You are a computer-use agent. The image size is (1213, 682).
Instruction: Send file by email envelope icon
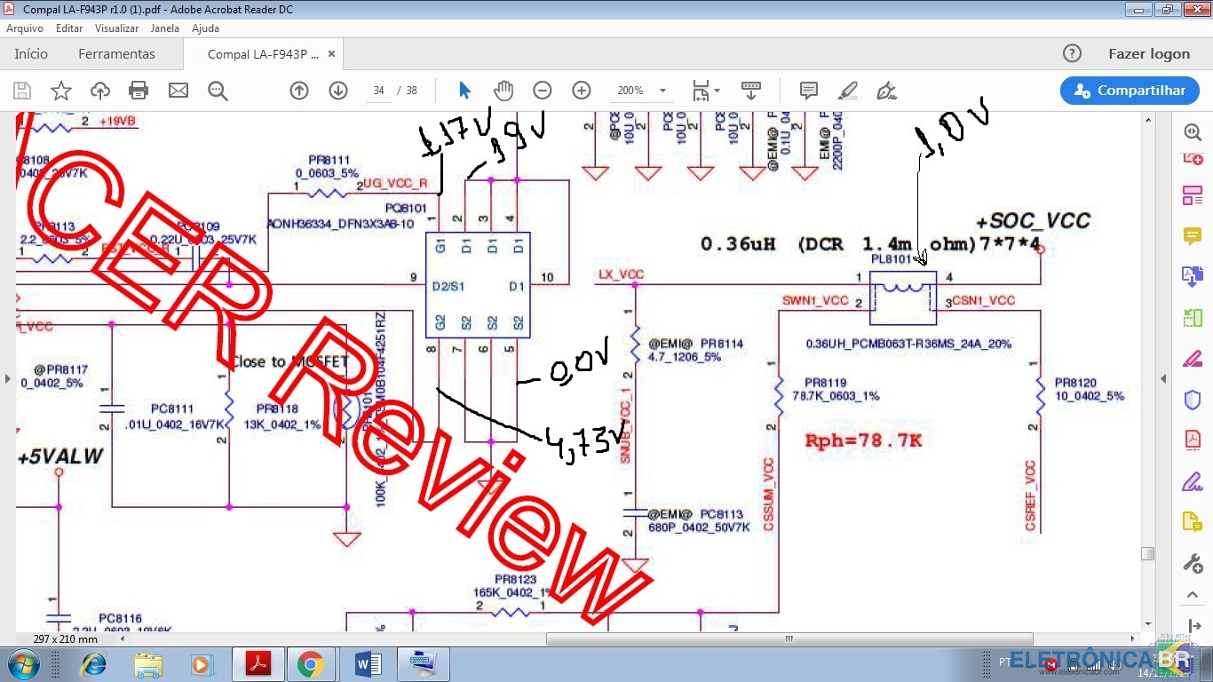pos(178,91)
